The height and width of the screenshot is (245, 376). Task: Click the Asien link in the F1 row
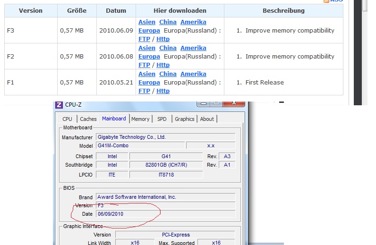point(147,74)
